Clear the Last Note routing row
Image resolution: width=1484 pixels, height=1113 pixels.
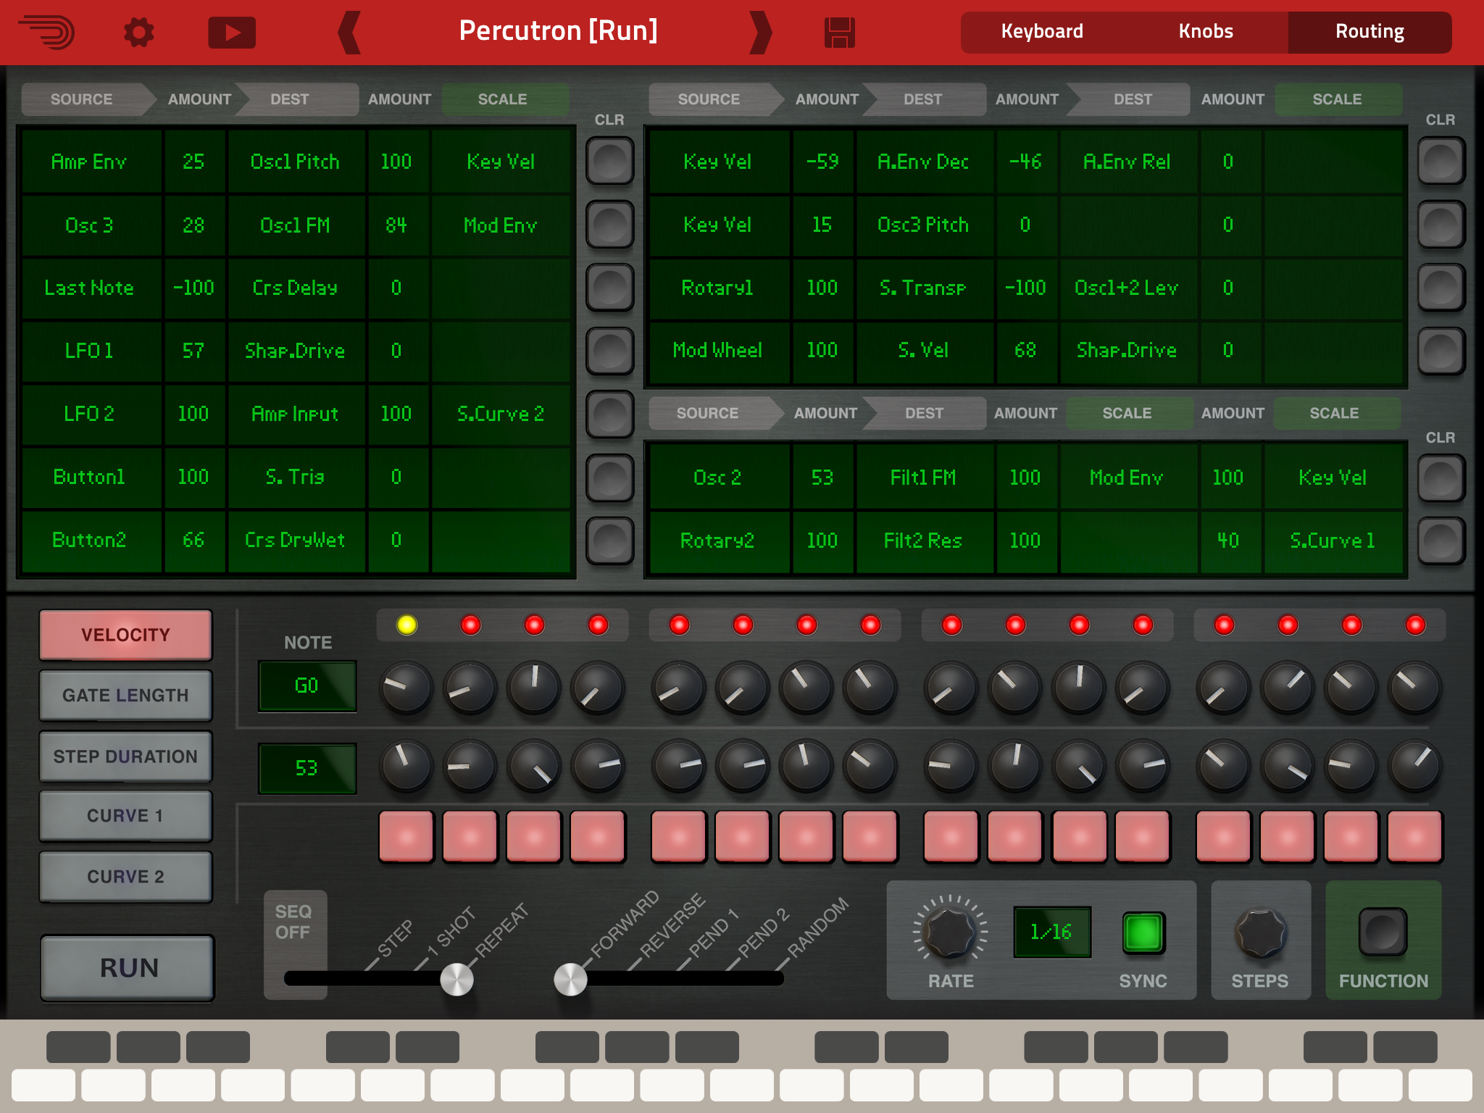pyautogui.click(x=610, y=287)
